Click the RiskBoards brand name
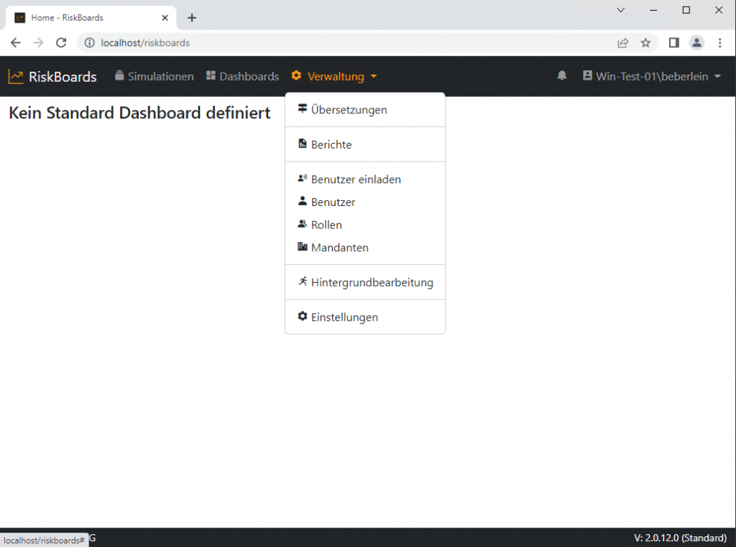The width and height of the screenshot is (736, 547). (x=63, y=77)
